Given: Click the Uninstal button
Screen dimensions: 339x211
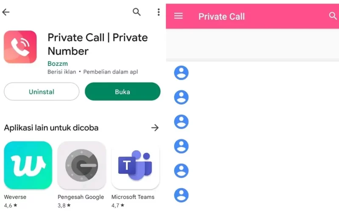Looking at the screenshot, I should pyautogui.click(x=42, y=92).
